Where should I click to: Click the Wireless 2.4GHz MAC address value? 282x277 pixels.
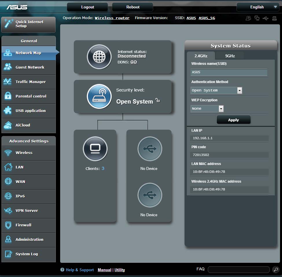coord(209,189)
